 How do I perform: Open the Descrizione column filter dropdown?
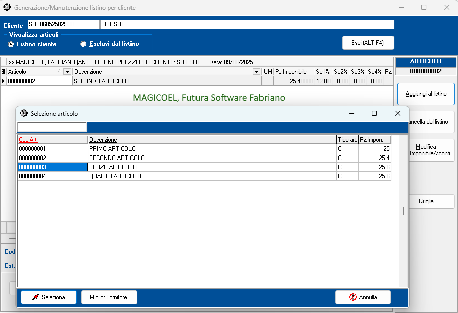pos(257,72)
